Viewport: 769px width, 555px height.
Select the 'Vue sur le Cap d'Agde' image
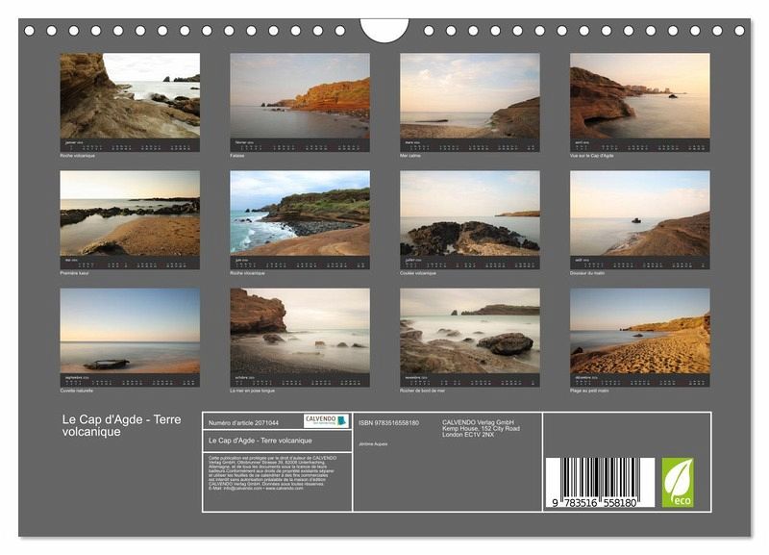click(x=640, y=95)
